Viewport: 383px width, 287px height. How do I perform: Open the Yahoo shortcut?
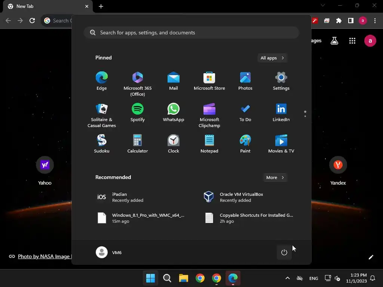coord(45,171)
